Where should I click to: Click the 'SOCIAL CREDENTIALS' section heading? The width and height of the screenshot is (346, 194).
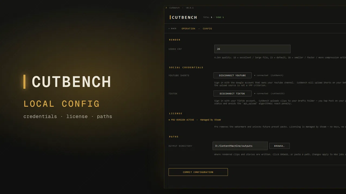[x=186, y=67]
